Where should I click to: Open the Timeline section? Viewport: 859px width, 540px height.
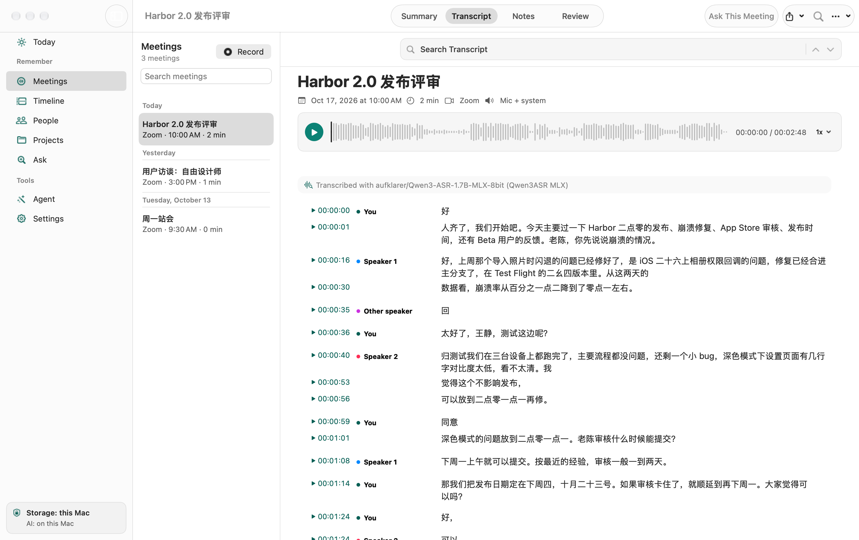(66, 101)
